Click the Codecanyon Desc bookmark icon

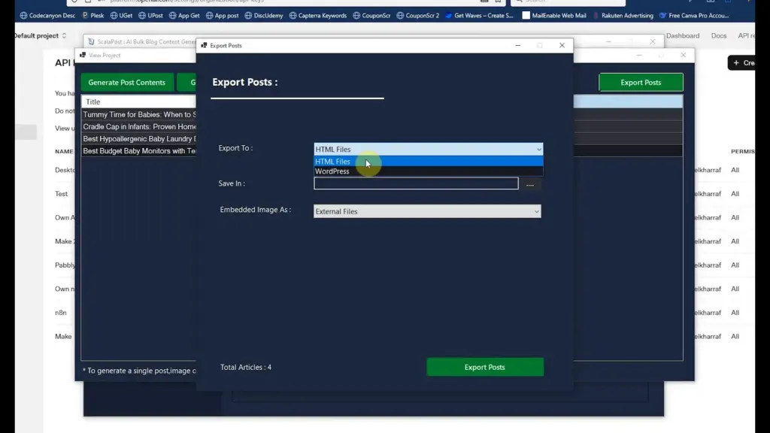tap(25, 15)
